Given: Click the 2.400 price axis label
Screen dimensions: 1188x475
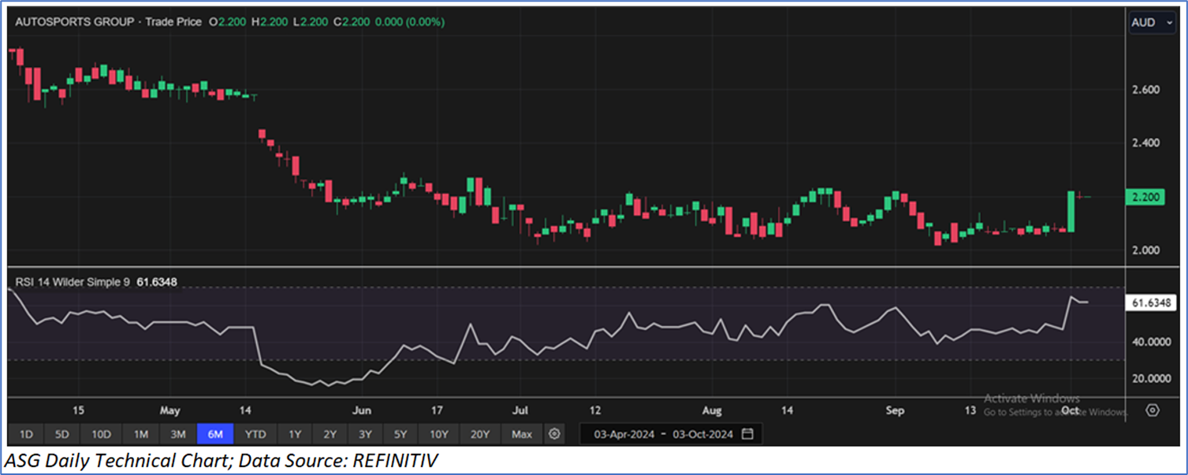Looking at the screenshot, I should coord(1145,143).
